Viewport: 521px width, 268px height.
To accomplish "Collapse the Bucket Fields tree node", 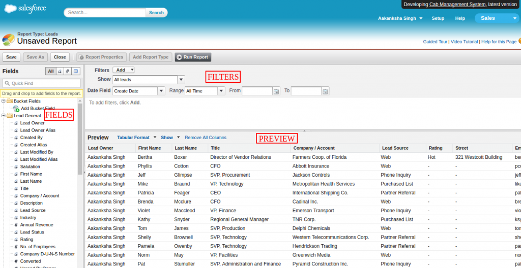I will tap(4, 101).
